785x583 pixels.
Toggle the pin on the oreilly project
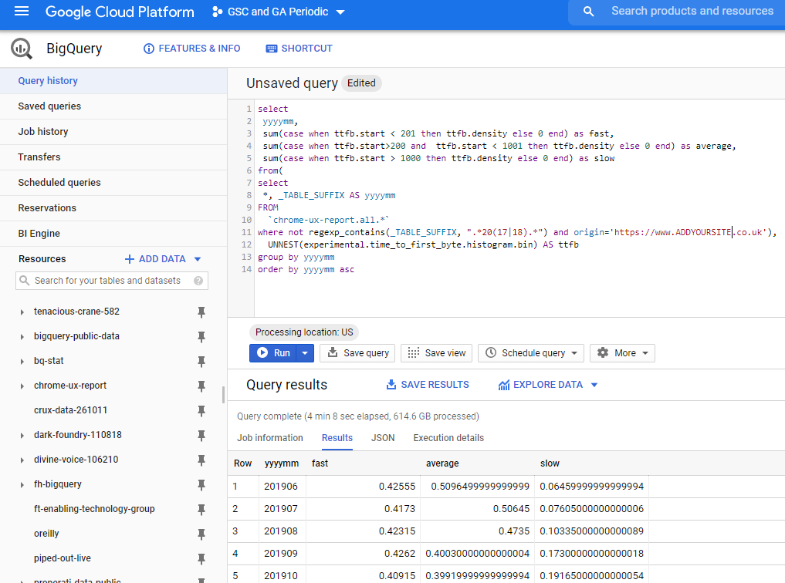[x=201, y=533]
